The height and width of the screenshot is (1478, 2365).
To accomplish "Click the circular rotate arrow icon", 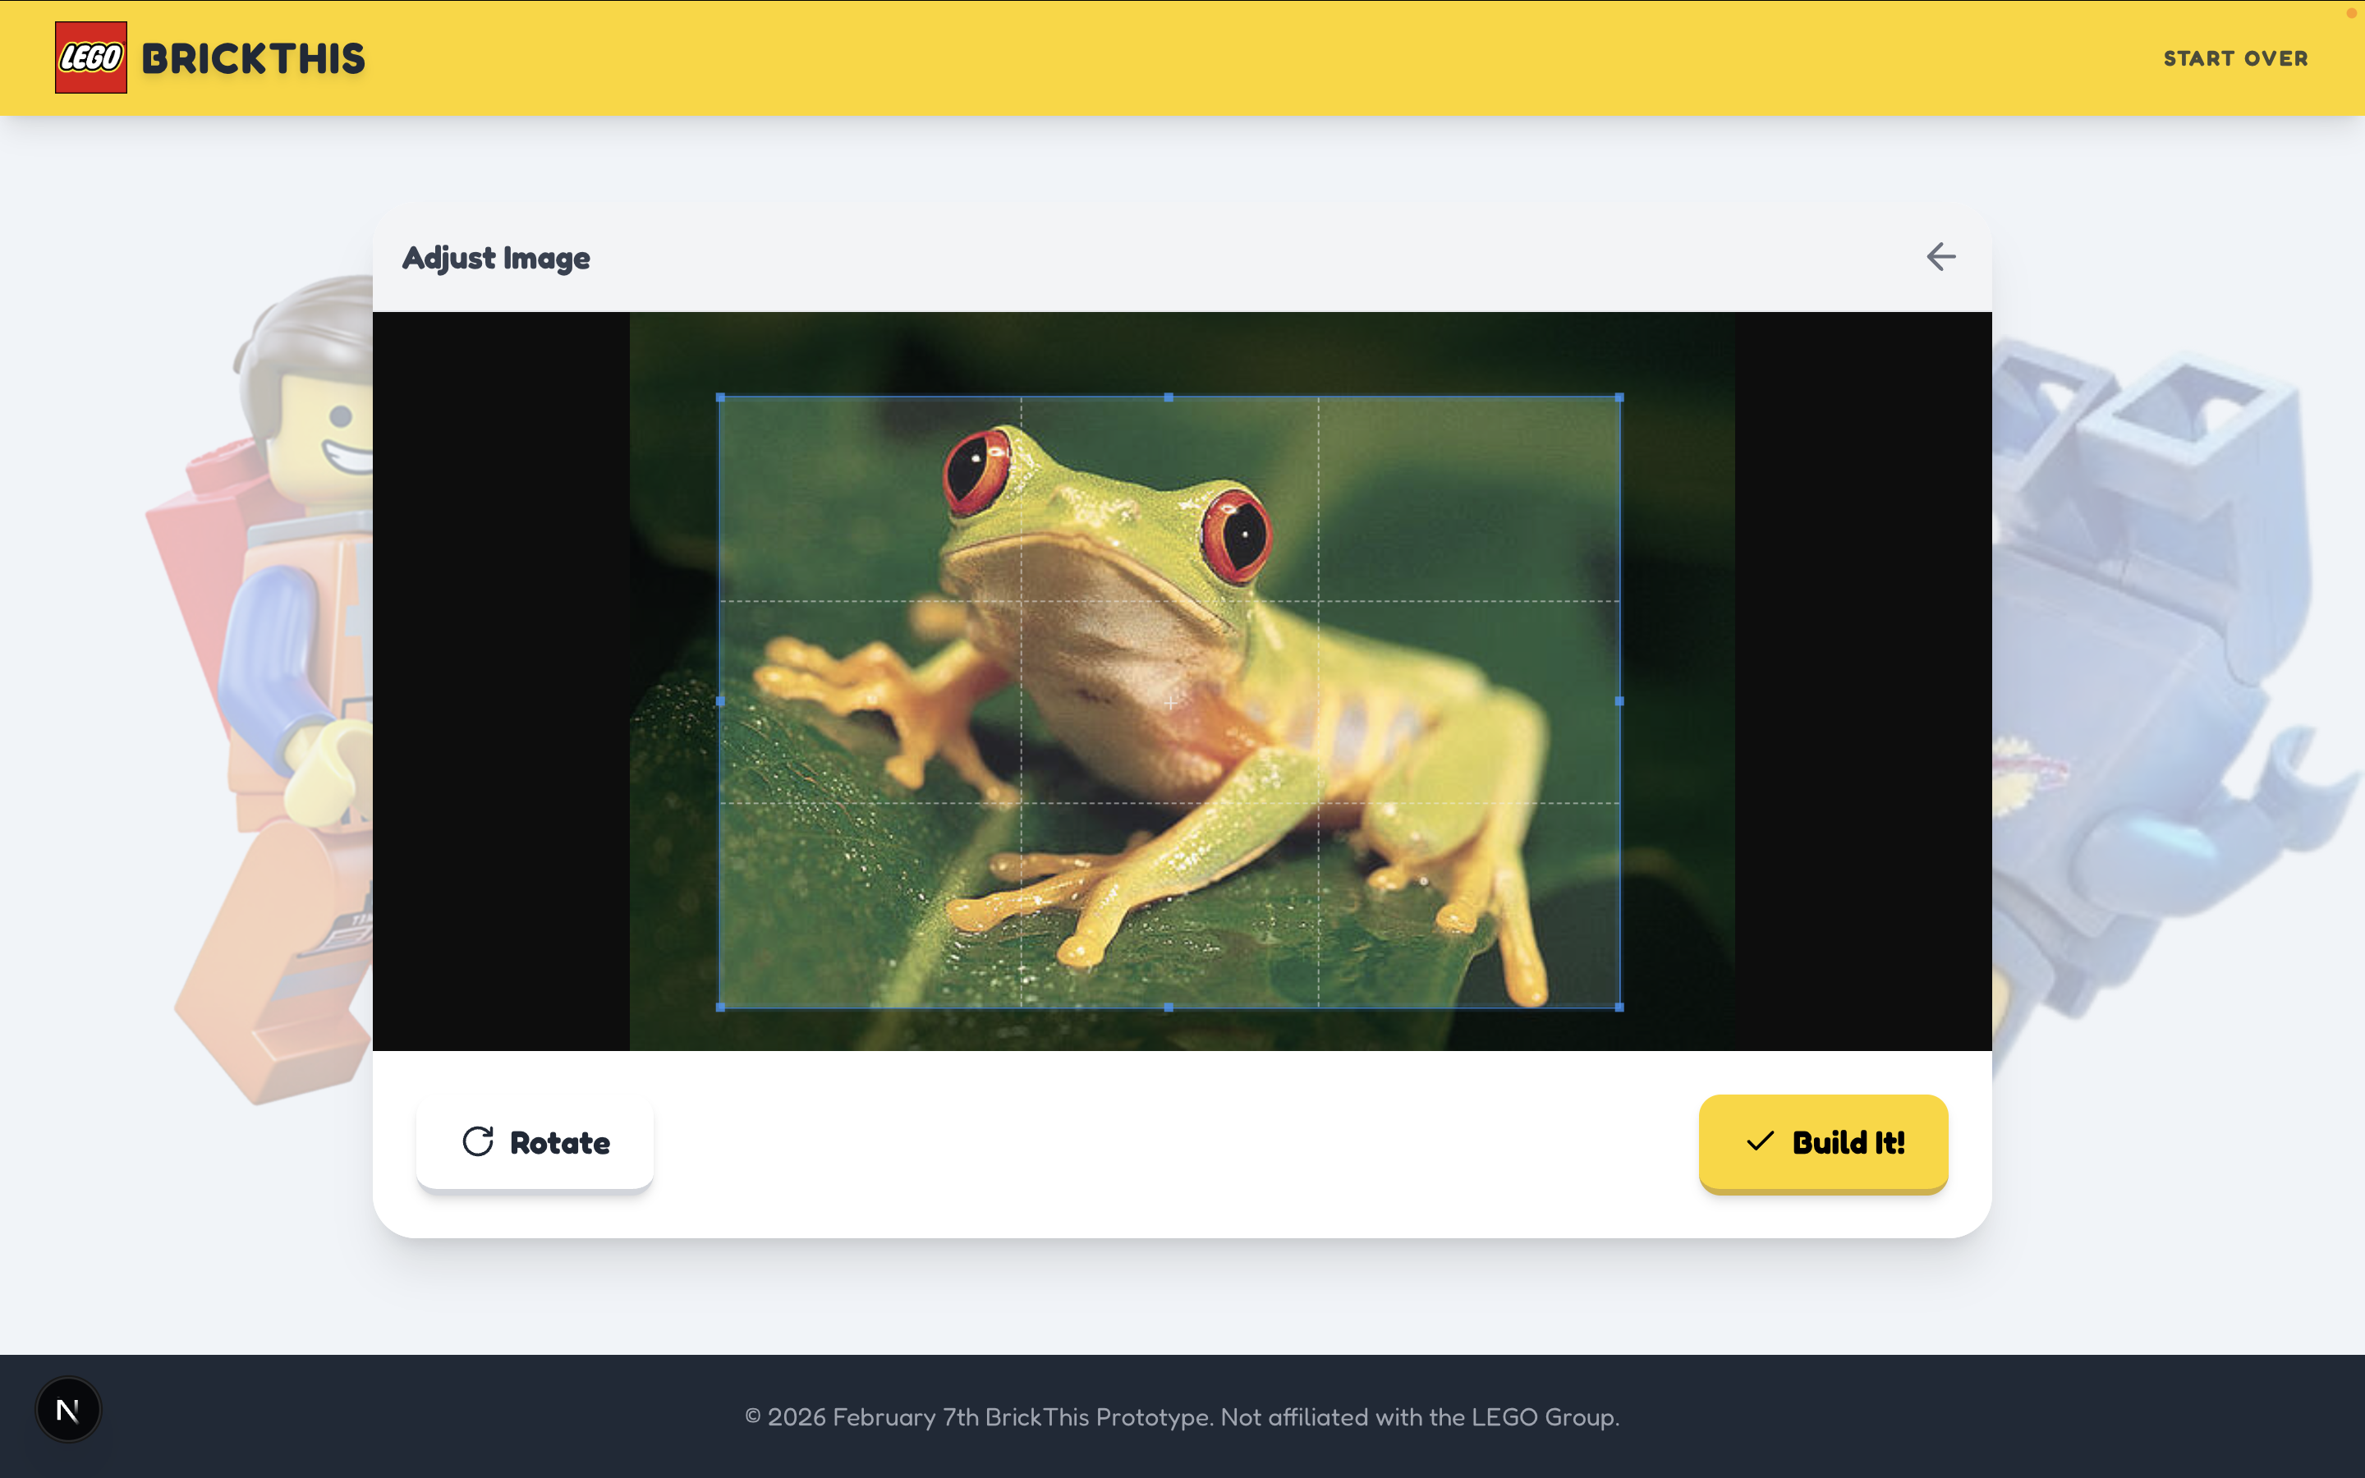I will (x=478, y=1141).
